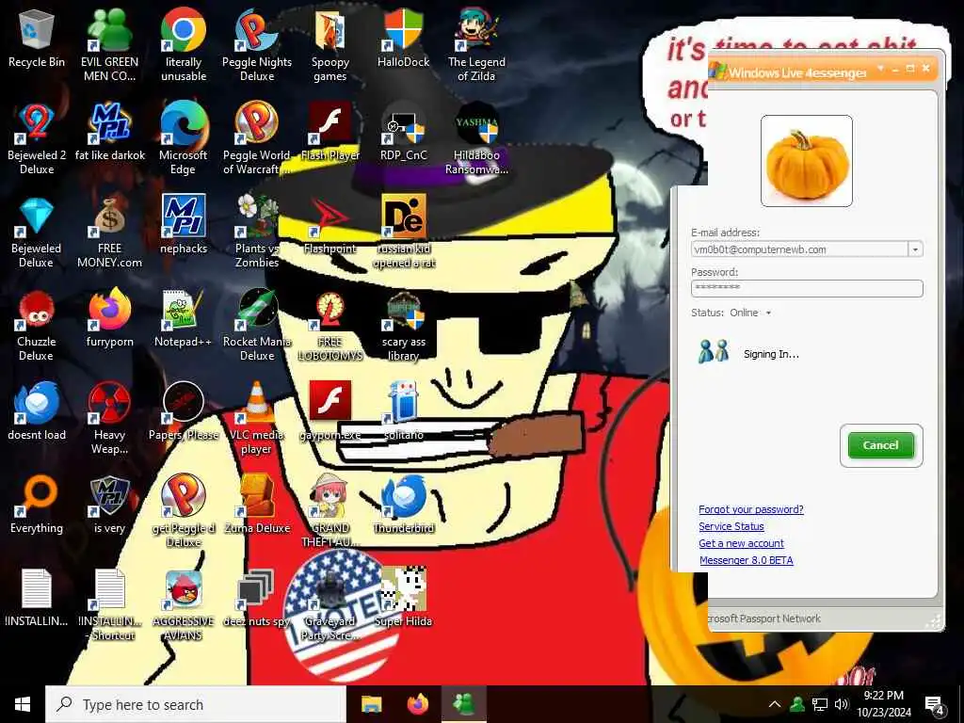
Task: Open Firefox from the taskbar
Action: 417,704
